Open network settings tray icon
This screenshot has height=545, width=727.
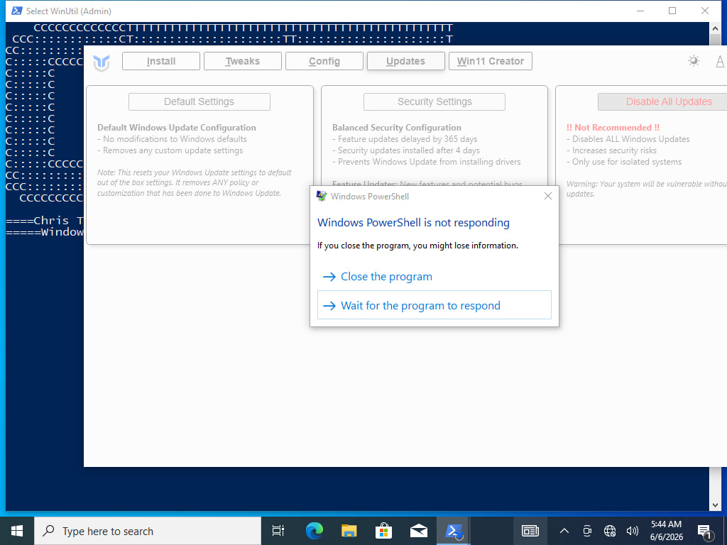610,531
